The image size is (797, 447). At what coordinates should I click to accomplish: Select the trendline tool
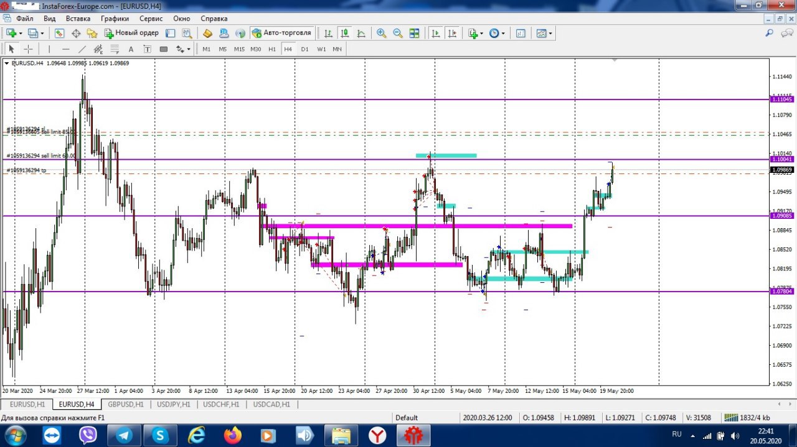(x=82, y=49)
